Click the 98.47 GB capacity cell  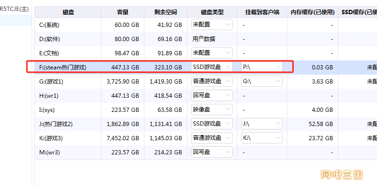[127, 53]
